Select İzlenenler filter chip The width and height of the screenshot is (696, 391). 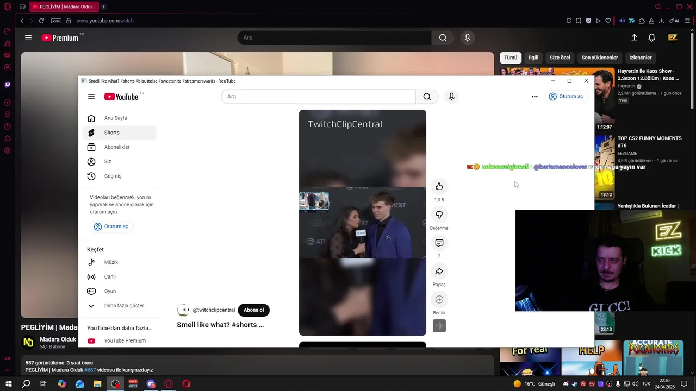(641, 58)
